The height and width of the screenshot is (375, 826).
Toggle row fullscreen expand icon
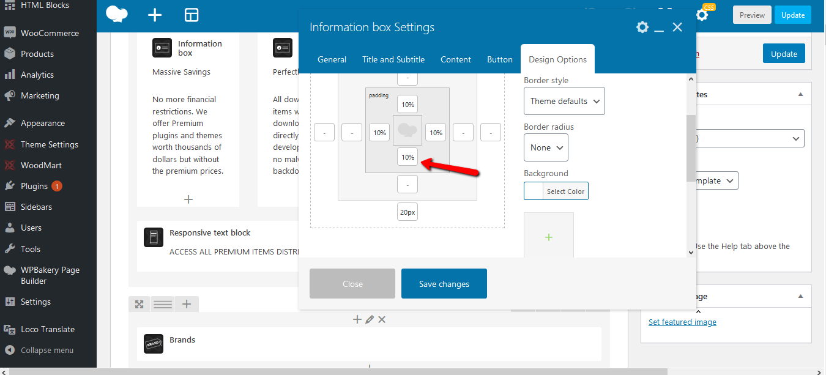(x=140, y=304)
